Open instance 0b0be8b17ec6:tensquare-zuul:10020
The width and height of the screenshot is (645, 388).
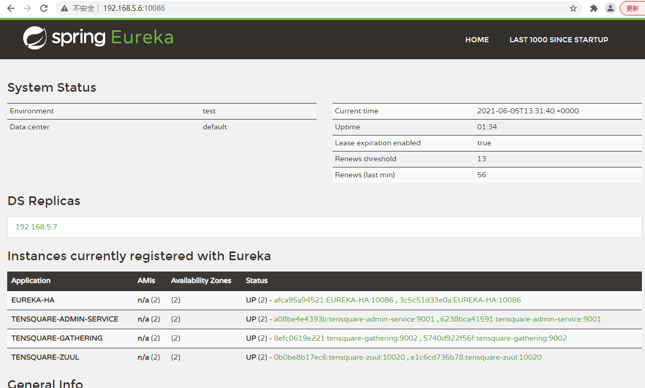(x=339, y=357)
